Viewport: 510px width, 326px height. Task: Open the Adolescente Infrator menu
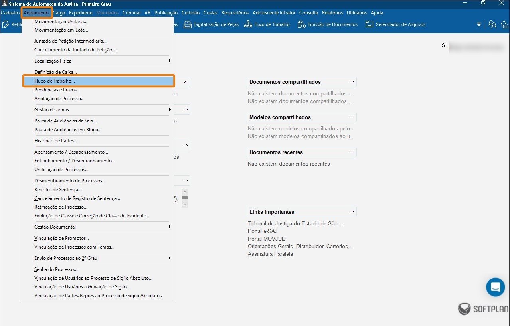pyautogui.click(x=274, y=13)
